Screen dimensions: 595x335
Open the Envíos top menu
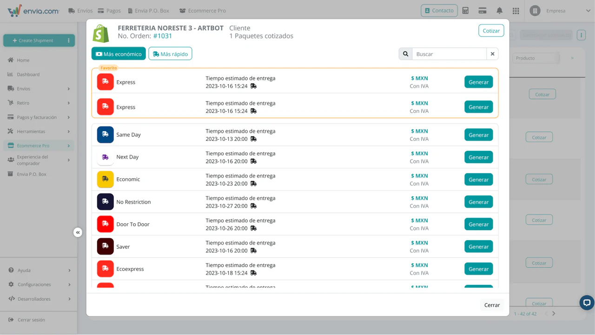click(80, 11)
